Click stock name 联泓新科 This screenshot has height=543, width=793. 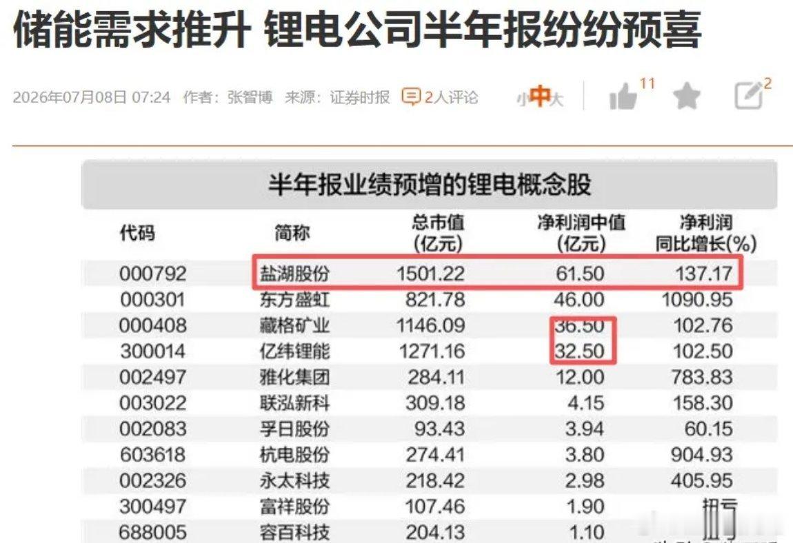(x=295, y=403)
